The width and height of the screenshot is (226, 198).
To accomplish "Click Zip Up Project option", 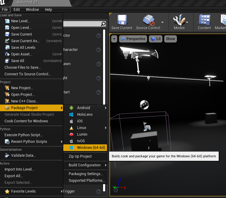I will (x=80, y=156).
